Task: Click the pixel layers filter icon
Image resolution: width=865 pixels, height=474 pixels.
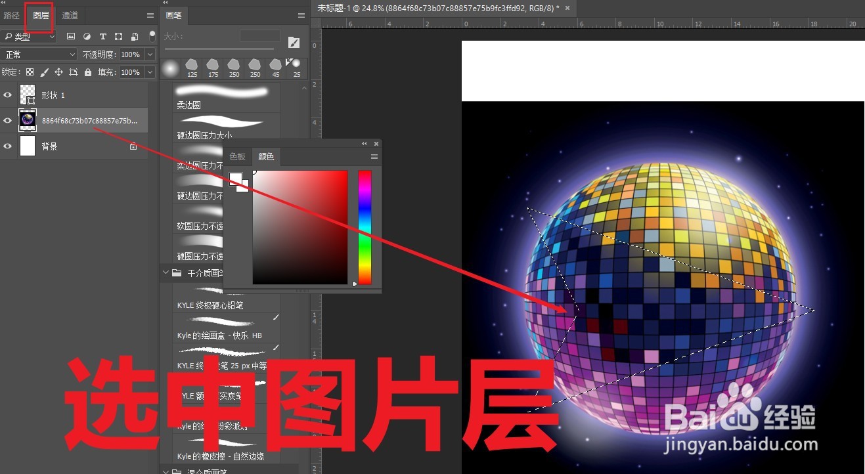Action: click(72, 36)
